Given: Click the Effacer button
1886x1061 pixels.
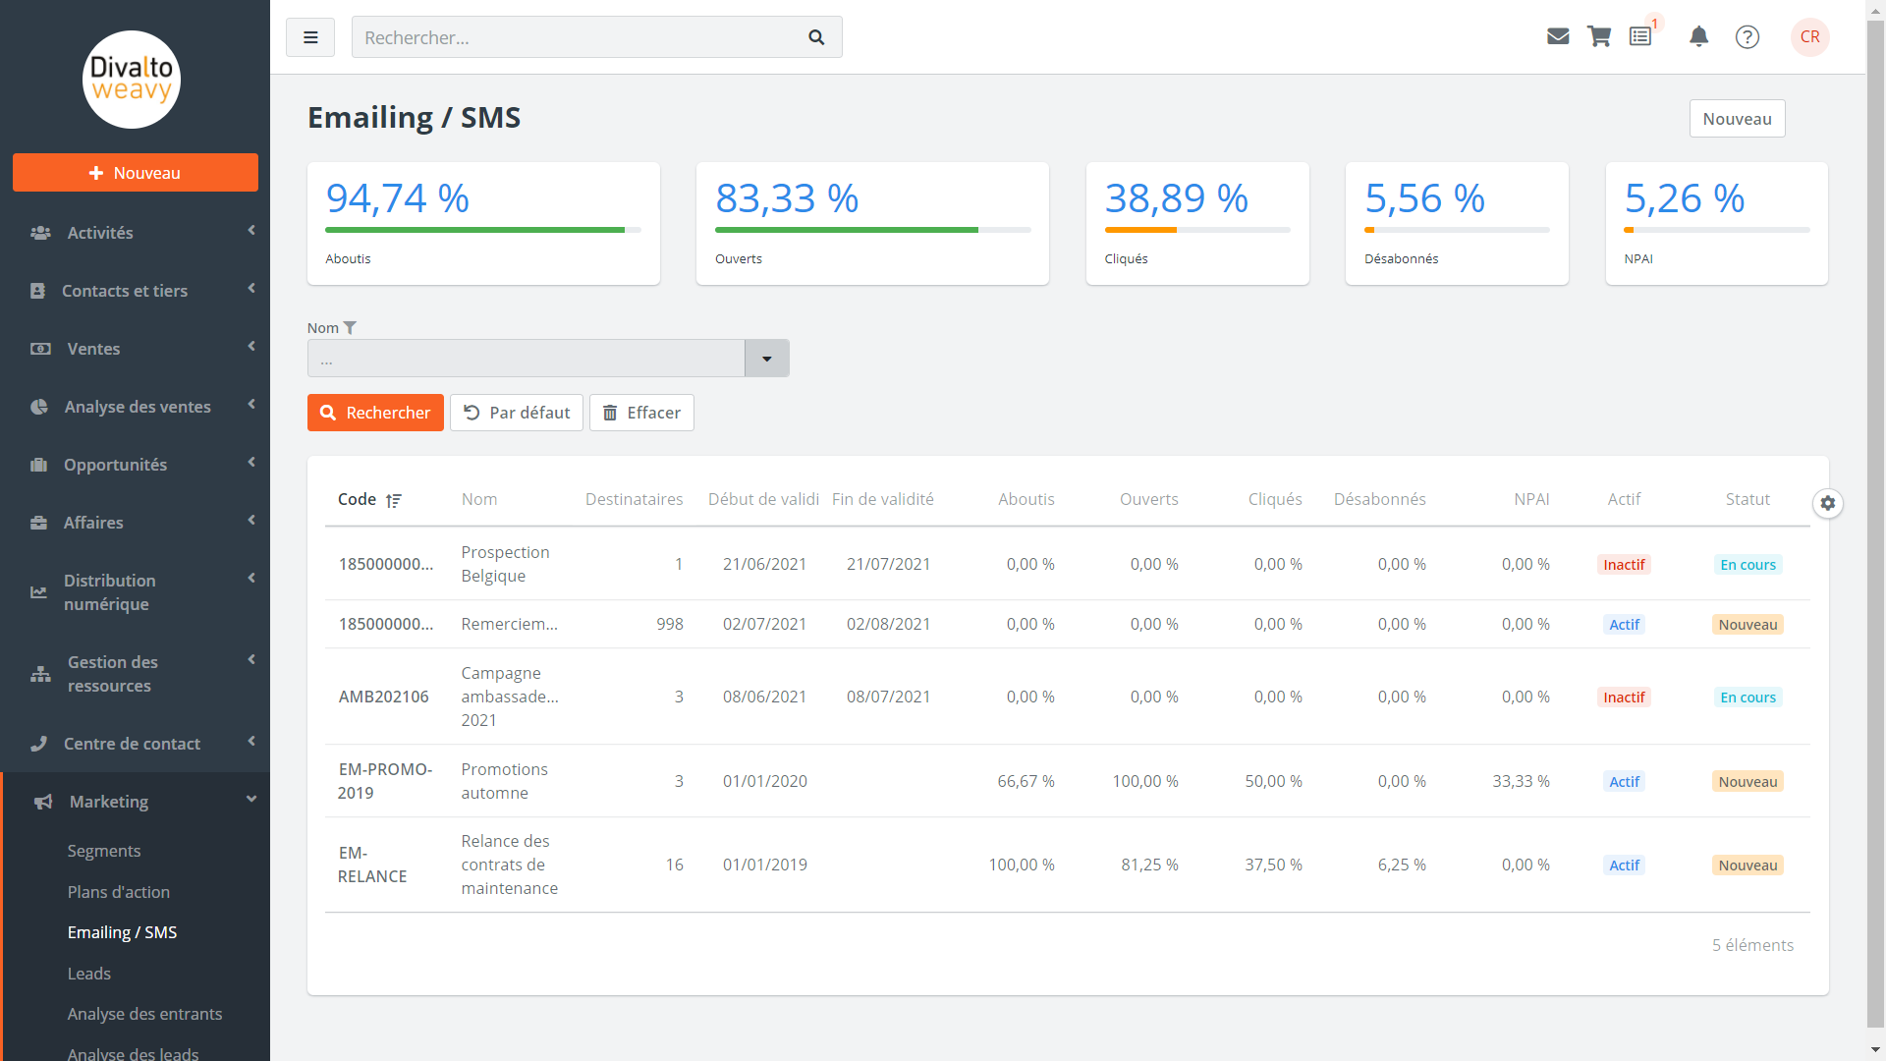Looking at the screenshot, I should pos(640,413).
